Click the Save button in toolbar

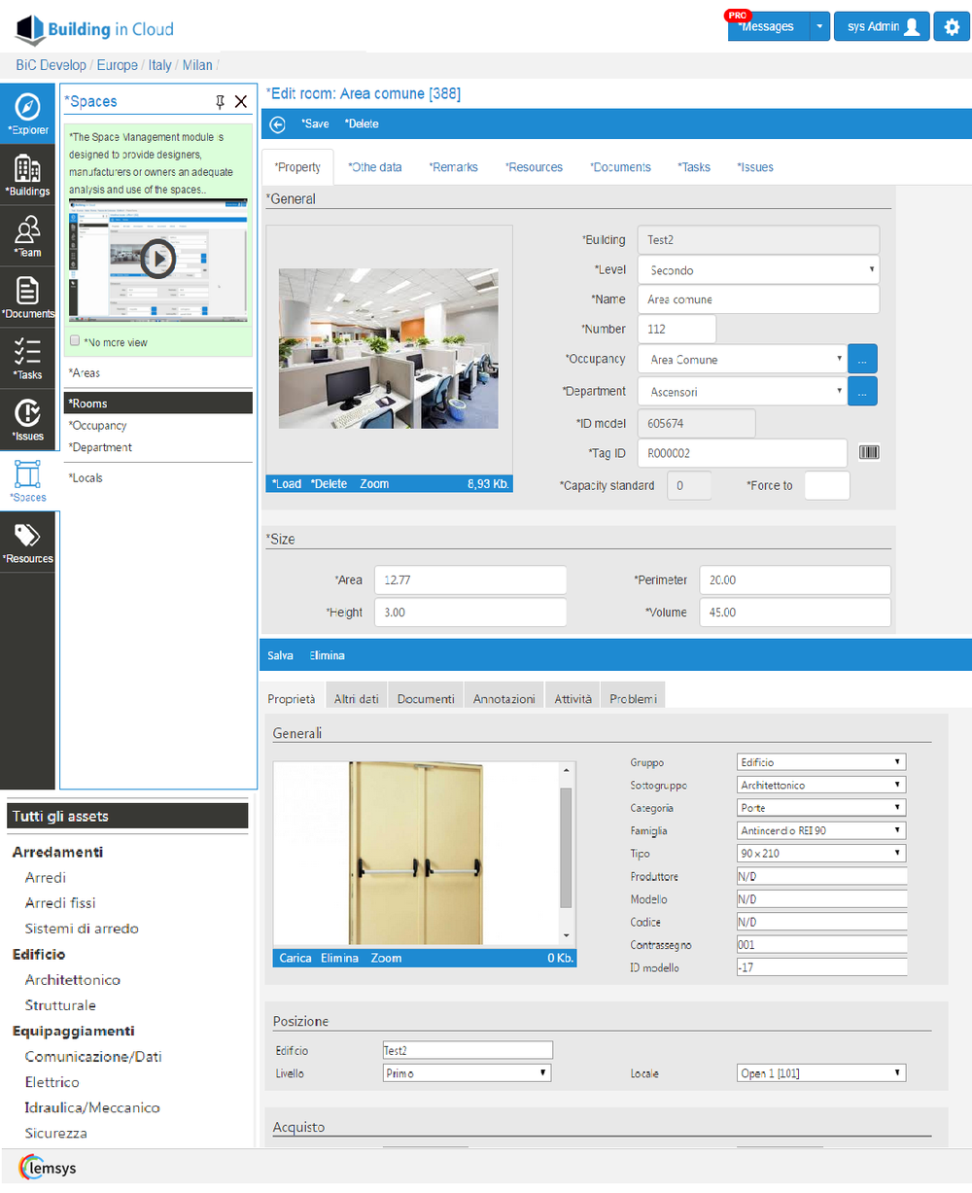point(315,124)
